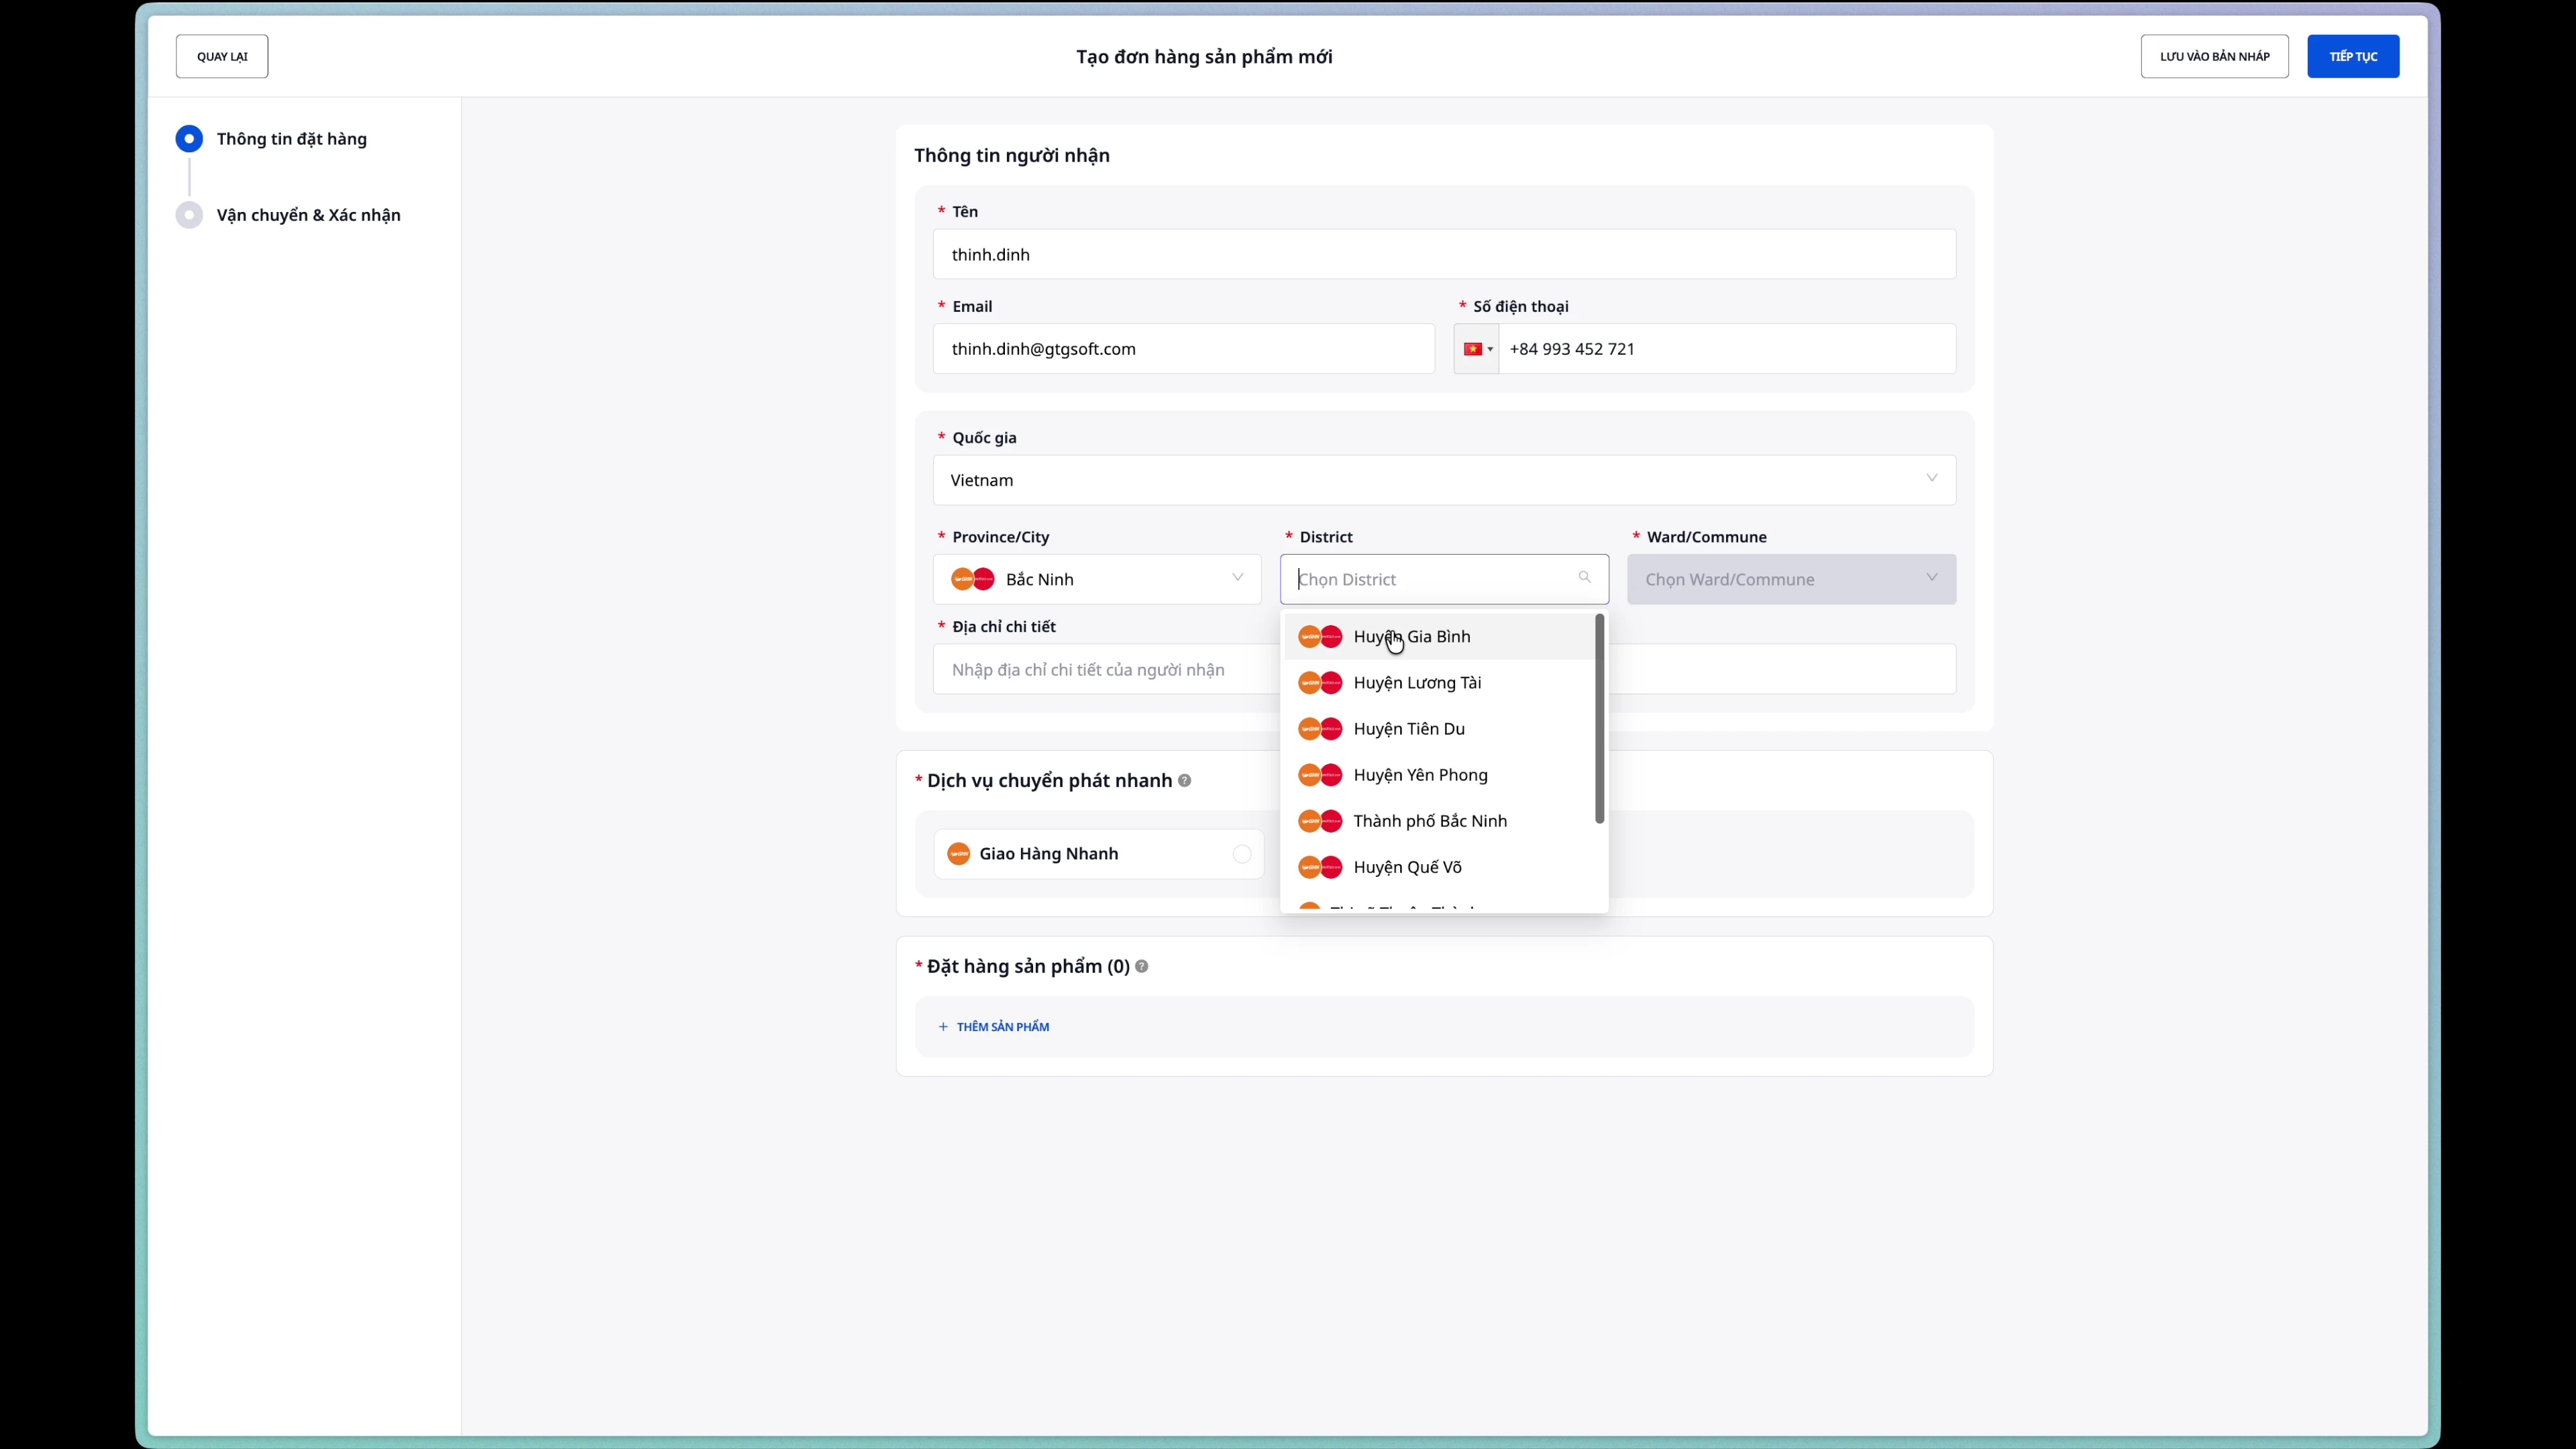Expand the Province/City Bắc Ninh dropdown arrow

(1237, 578)
